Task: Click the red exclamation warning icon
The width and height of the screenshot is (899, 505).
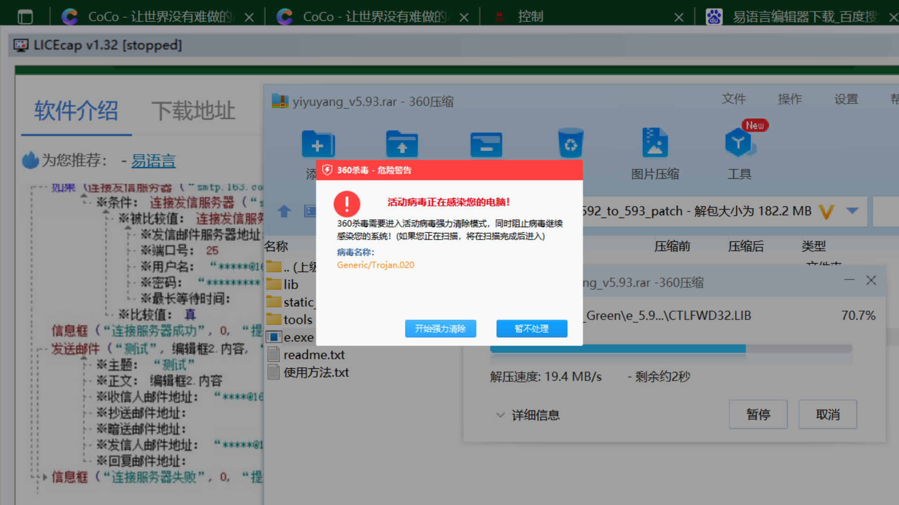Action: [x=347, y=204]
